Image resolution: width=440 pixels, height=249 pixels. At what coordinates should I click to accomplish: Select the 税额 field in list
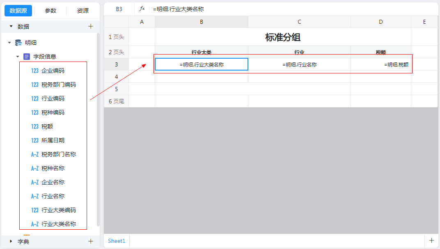coord(47,126)
